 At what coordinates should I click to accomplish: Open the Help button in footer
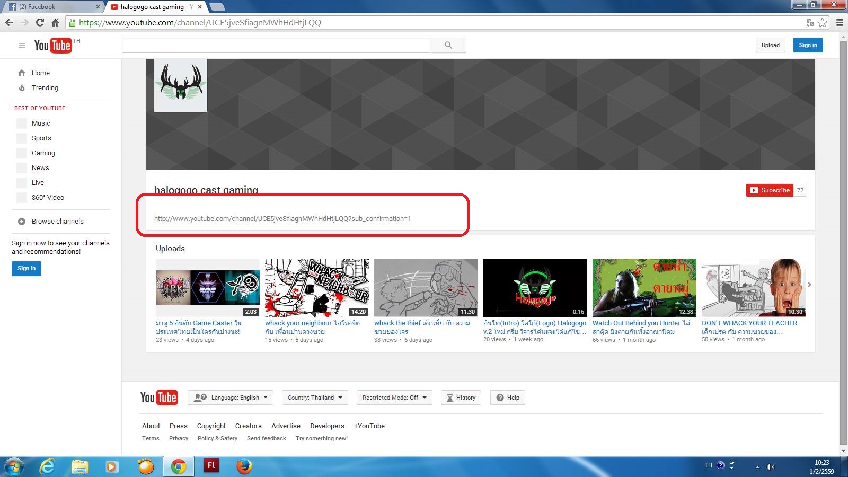[x=508, y=397]
